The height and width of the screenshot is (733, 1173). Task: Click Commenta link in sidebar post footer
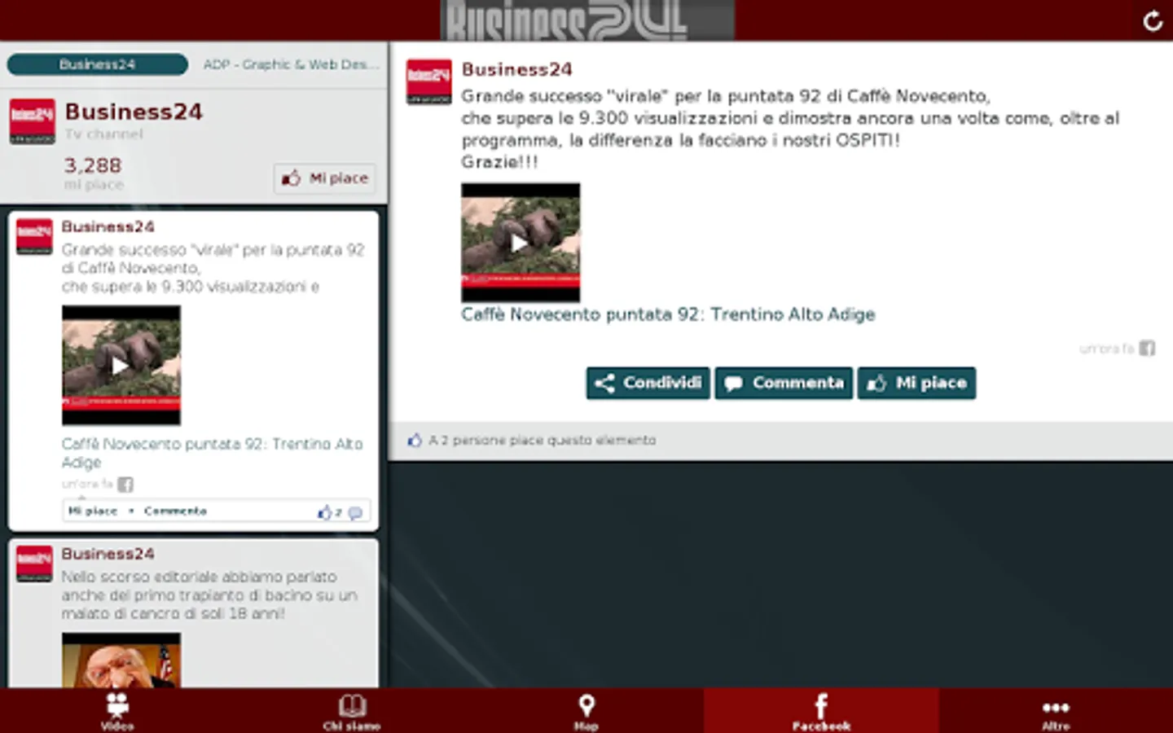coord(175,511)
